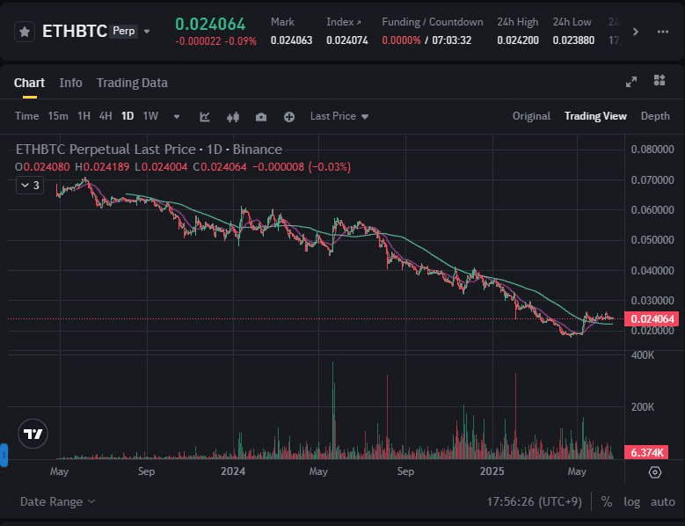Click the 17:56:26 (UTC+9) timezone selector
Screen dimensions: 685x526
[x=535, y=501]
